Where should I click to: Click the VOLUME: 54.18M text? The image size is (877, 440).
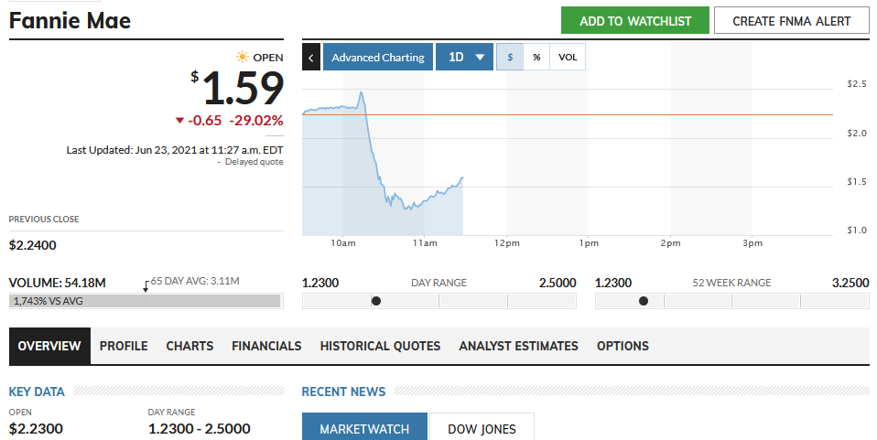tap(57, 283)
